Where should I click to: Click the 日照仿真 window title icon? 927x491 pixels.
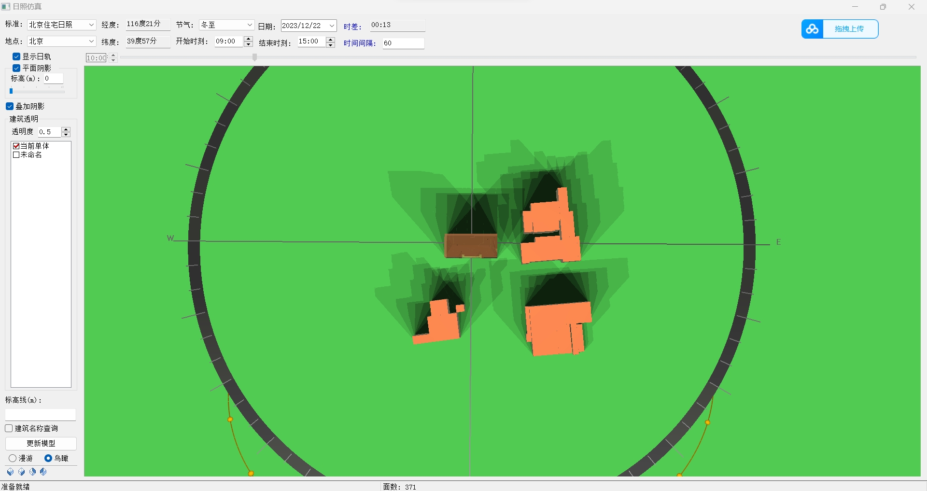(x=6, y=7)
